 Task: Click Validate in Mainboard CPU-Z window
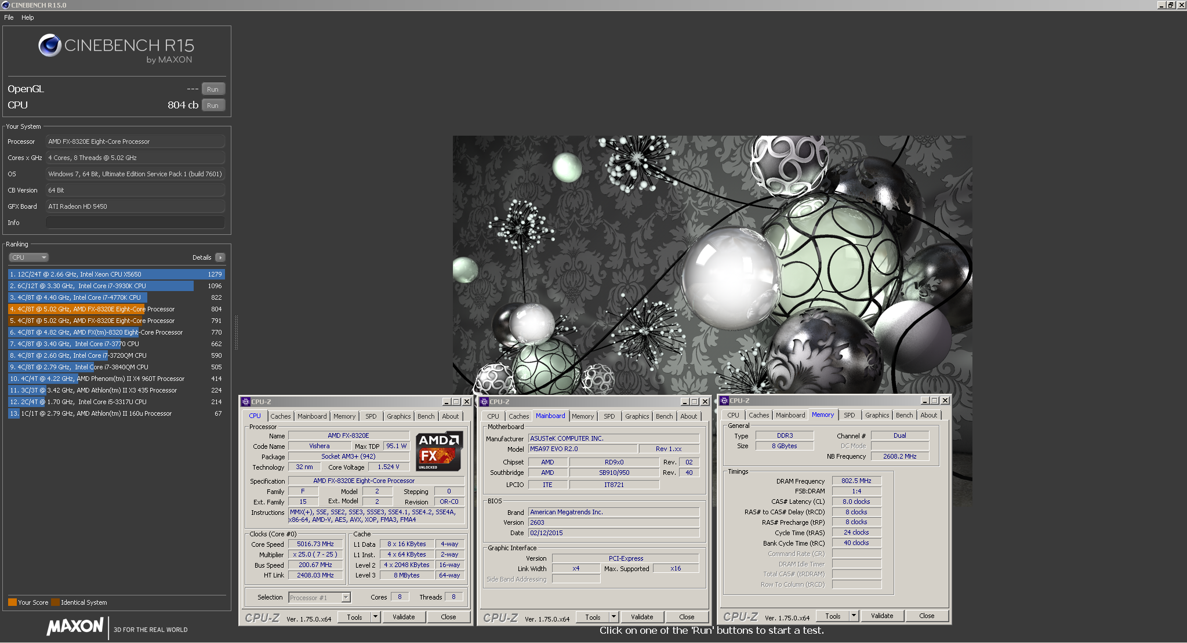pyautogui.click(x=642, y=617)
